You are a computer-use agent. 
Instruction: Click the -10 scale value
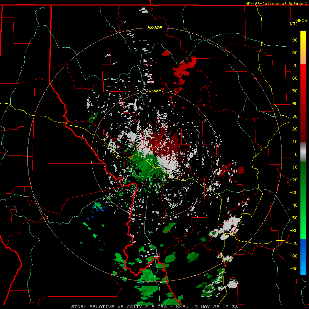click(x=294, y=167)
